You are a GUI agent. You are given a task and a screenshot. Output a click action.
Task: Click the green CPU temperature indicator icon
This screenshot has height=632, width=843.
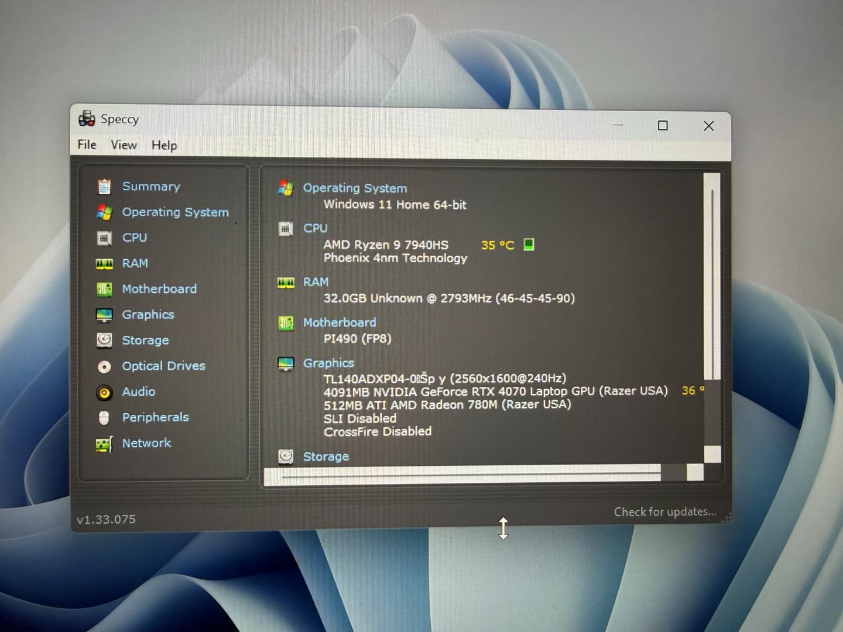click(x=529, y=244)
